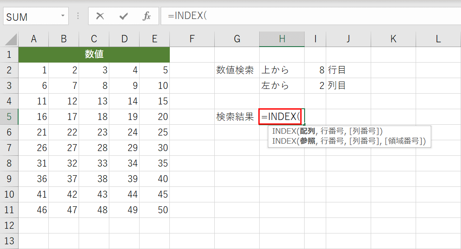Select row header 13

point(9,240)
